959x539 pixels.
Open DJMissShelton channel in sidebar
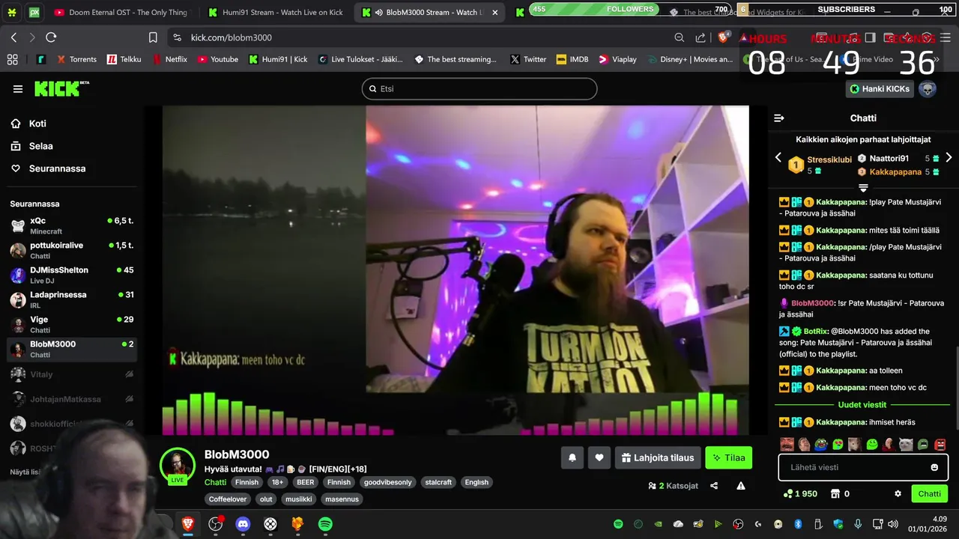[x=72, y=275]
